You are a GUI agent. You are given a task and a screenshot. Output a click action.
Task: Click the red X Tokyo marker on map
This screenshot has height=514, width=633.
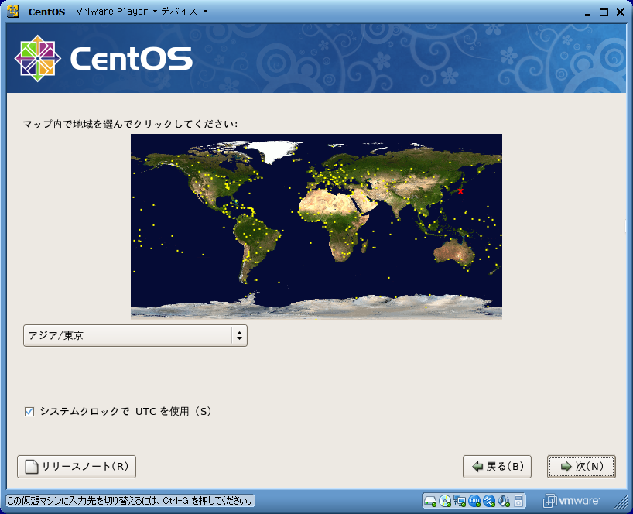coord(461,191)
